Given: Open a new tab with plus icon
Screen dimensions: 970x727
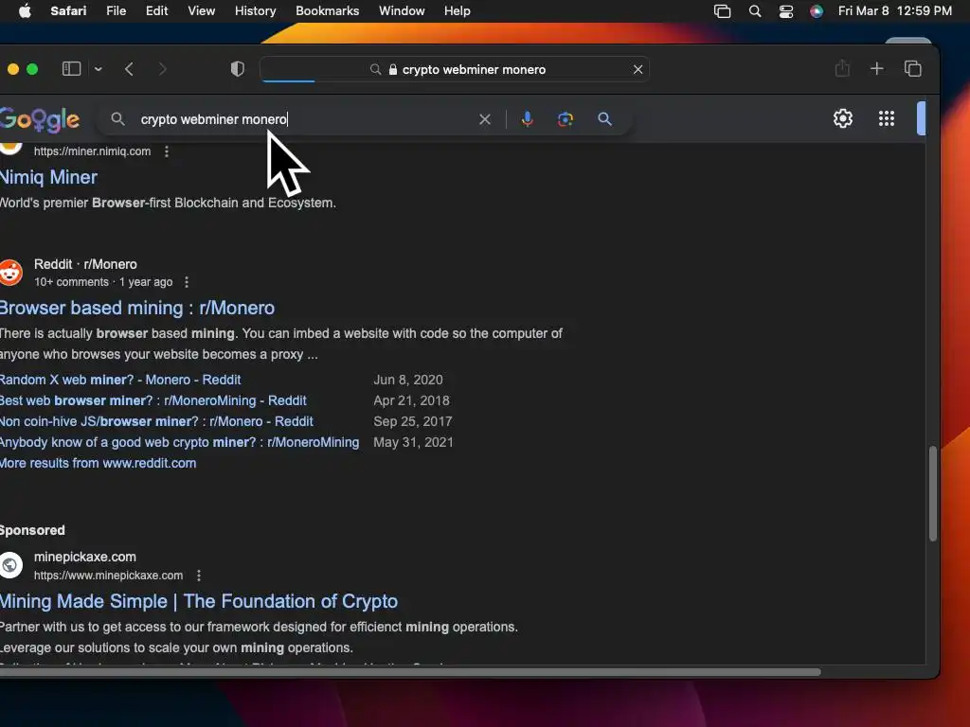Looking at the screenshot, I should (876, 68).
